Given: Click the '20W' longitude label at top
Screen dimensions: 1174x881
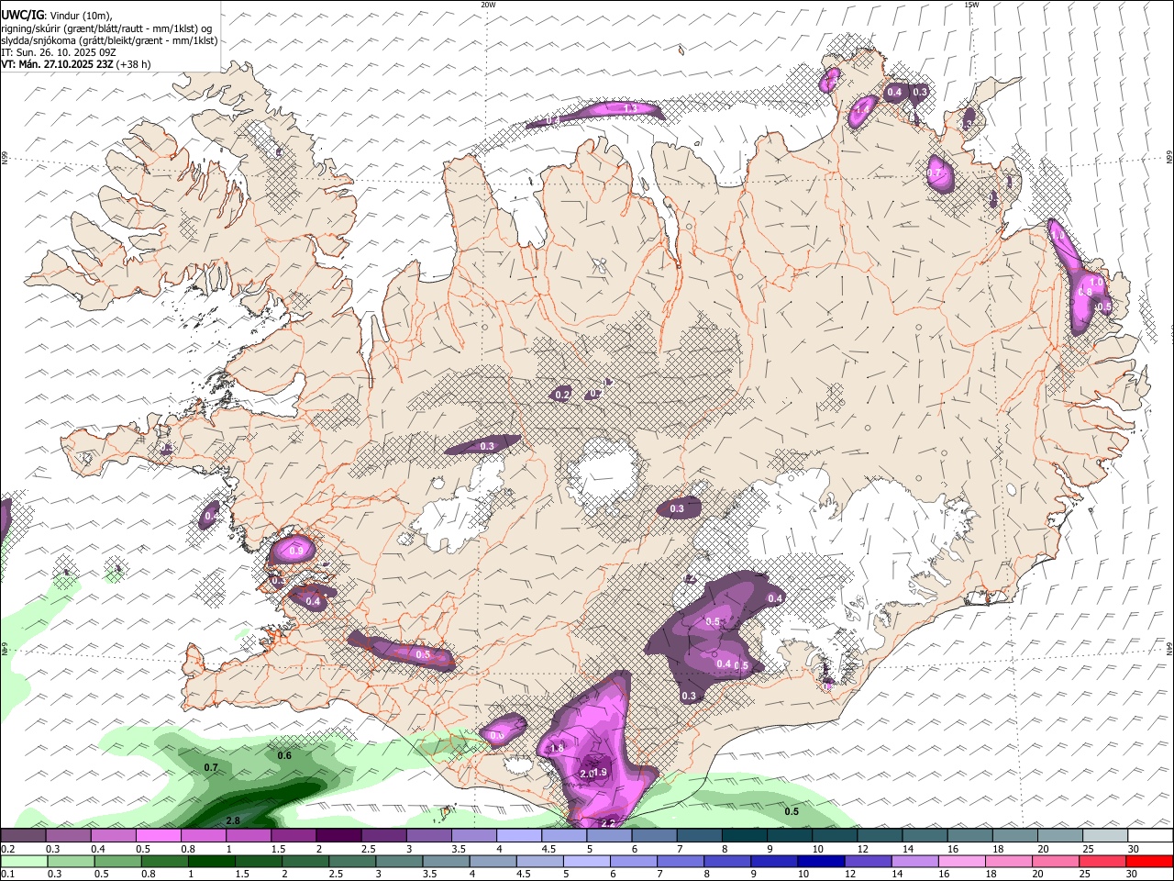Looking at the screenshot, I should point(488,5).
